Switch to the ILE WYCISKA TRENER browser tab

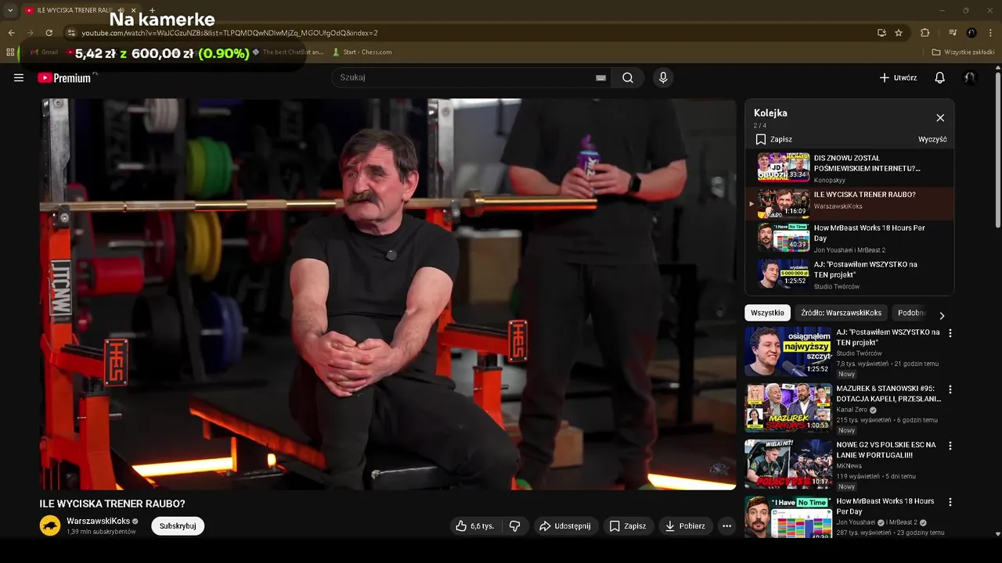pyautogui.click(x=74, y=10)
